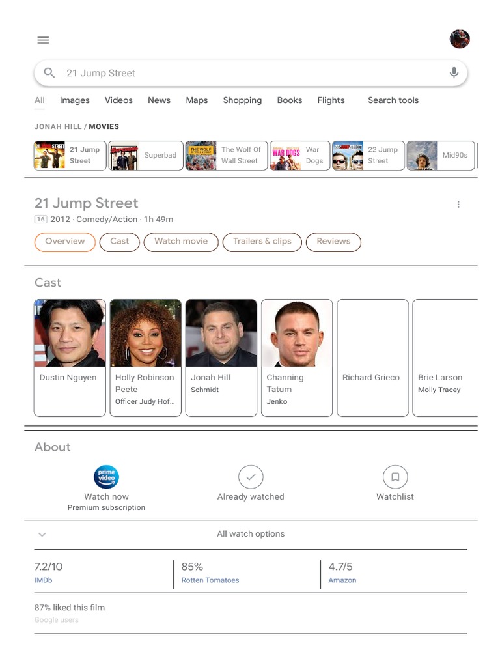Click the 87% liked this film text
This screenshot has height=667, width=500.
[70, 608]
